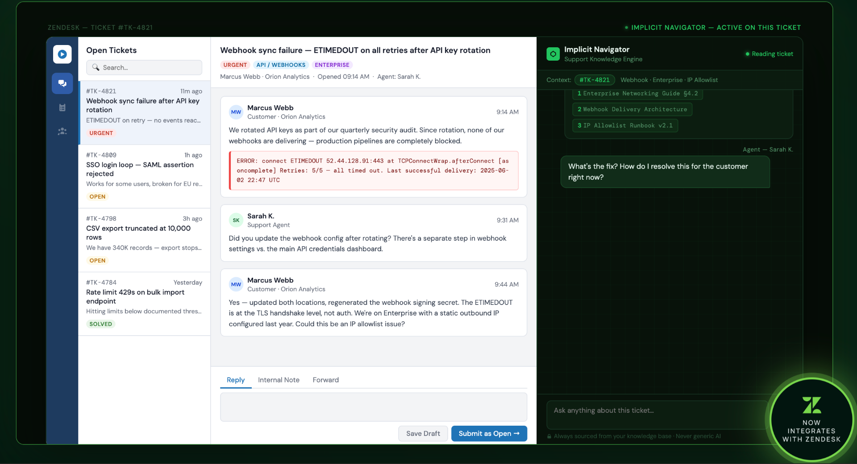Click the #TK-4821 context chip
The height and width of the screenshot is (464, 857).
pos(595,80)
